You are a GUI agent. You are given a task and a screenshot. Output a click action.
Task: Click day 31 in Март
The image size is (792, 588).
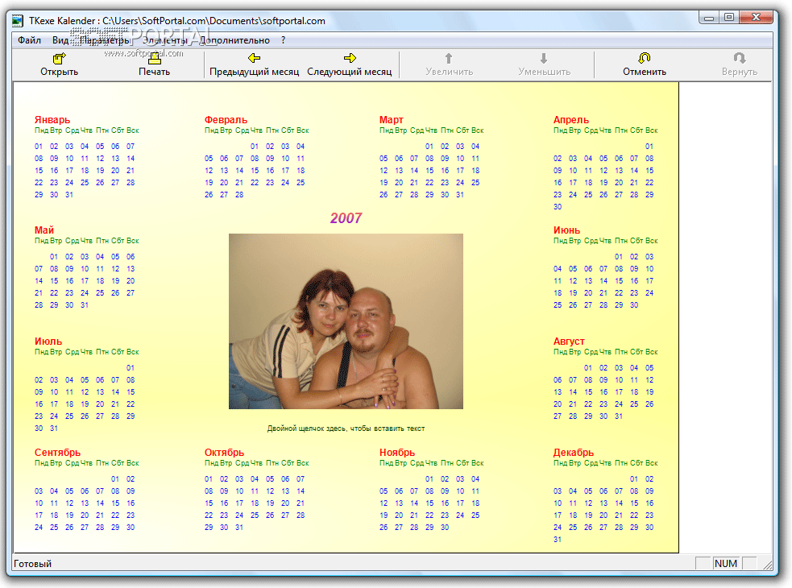(x=460, y=195)
